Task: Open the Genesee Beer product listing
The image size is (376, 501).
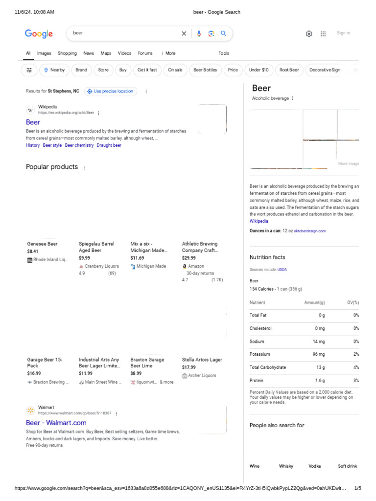Action: pyautogui.click(x=42, y=244)
